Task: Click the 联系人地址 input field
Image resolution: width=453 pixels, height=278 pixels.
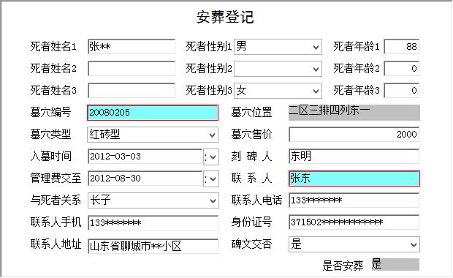Action: click(153, 247)
